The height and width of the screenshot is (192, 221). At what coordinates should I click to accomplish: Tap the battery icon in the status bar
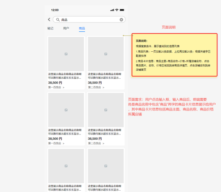(x=122, y=10)
